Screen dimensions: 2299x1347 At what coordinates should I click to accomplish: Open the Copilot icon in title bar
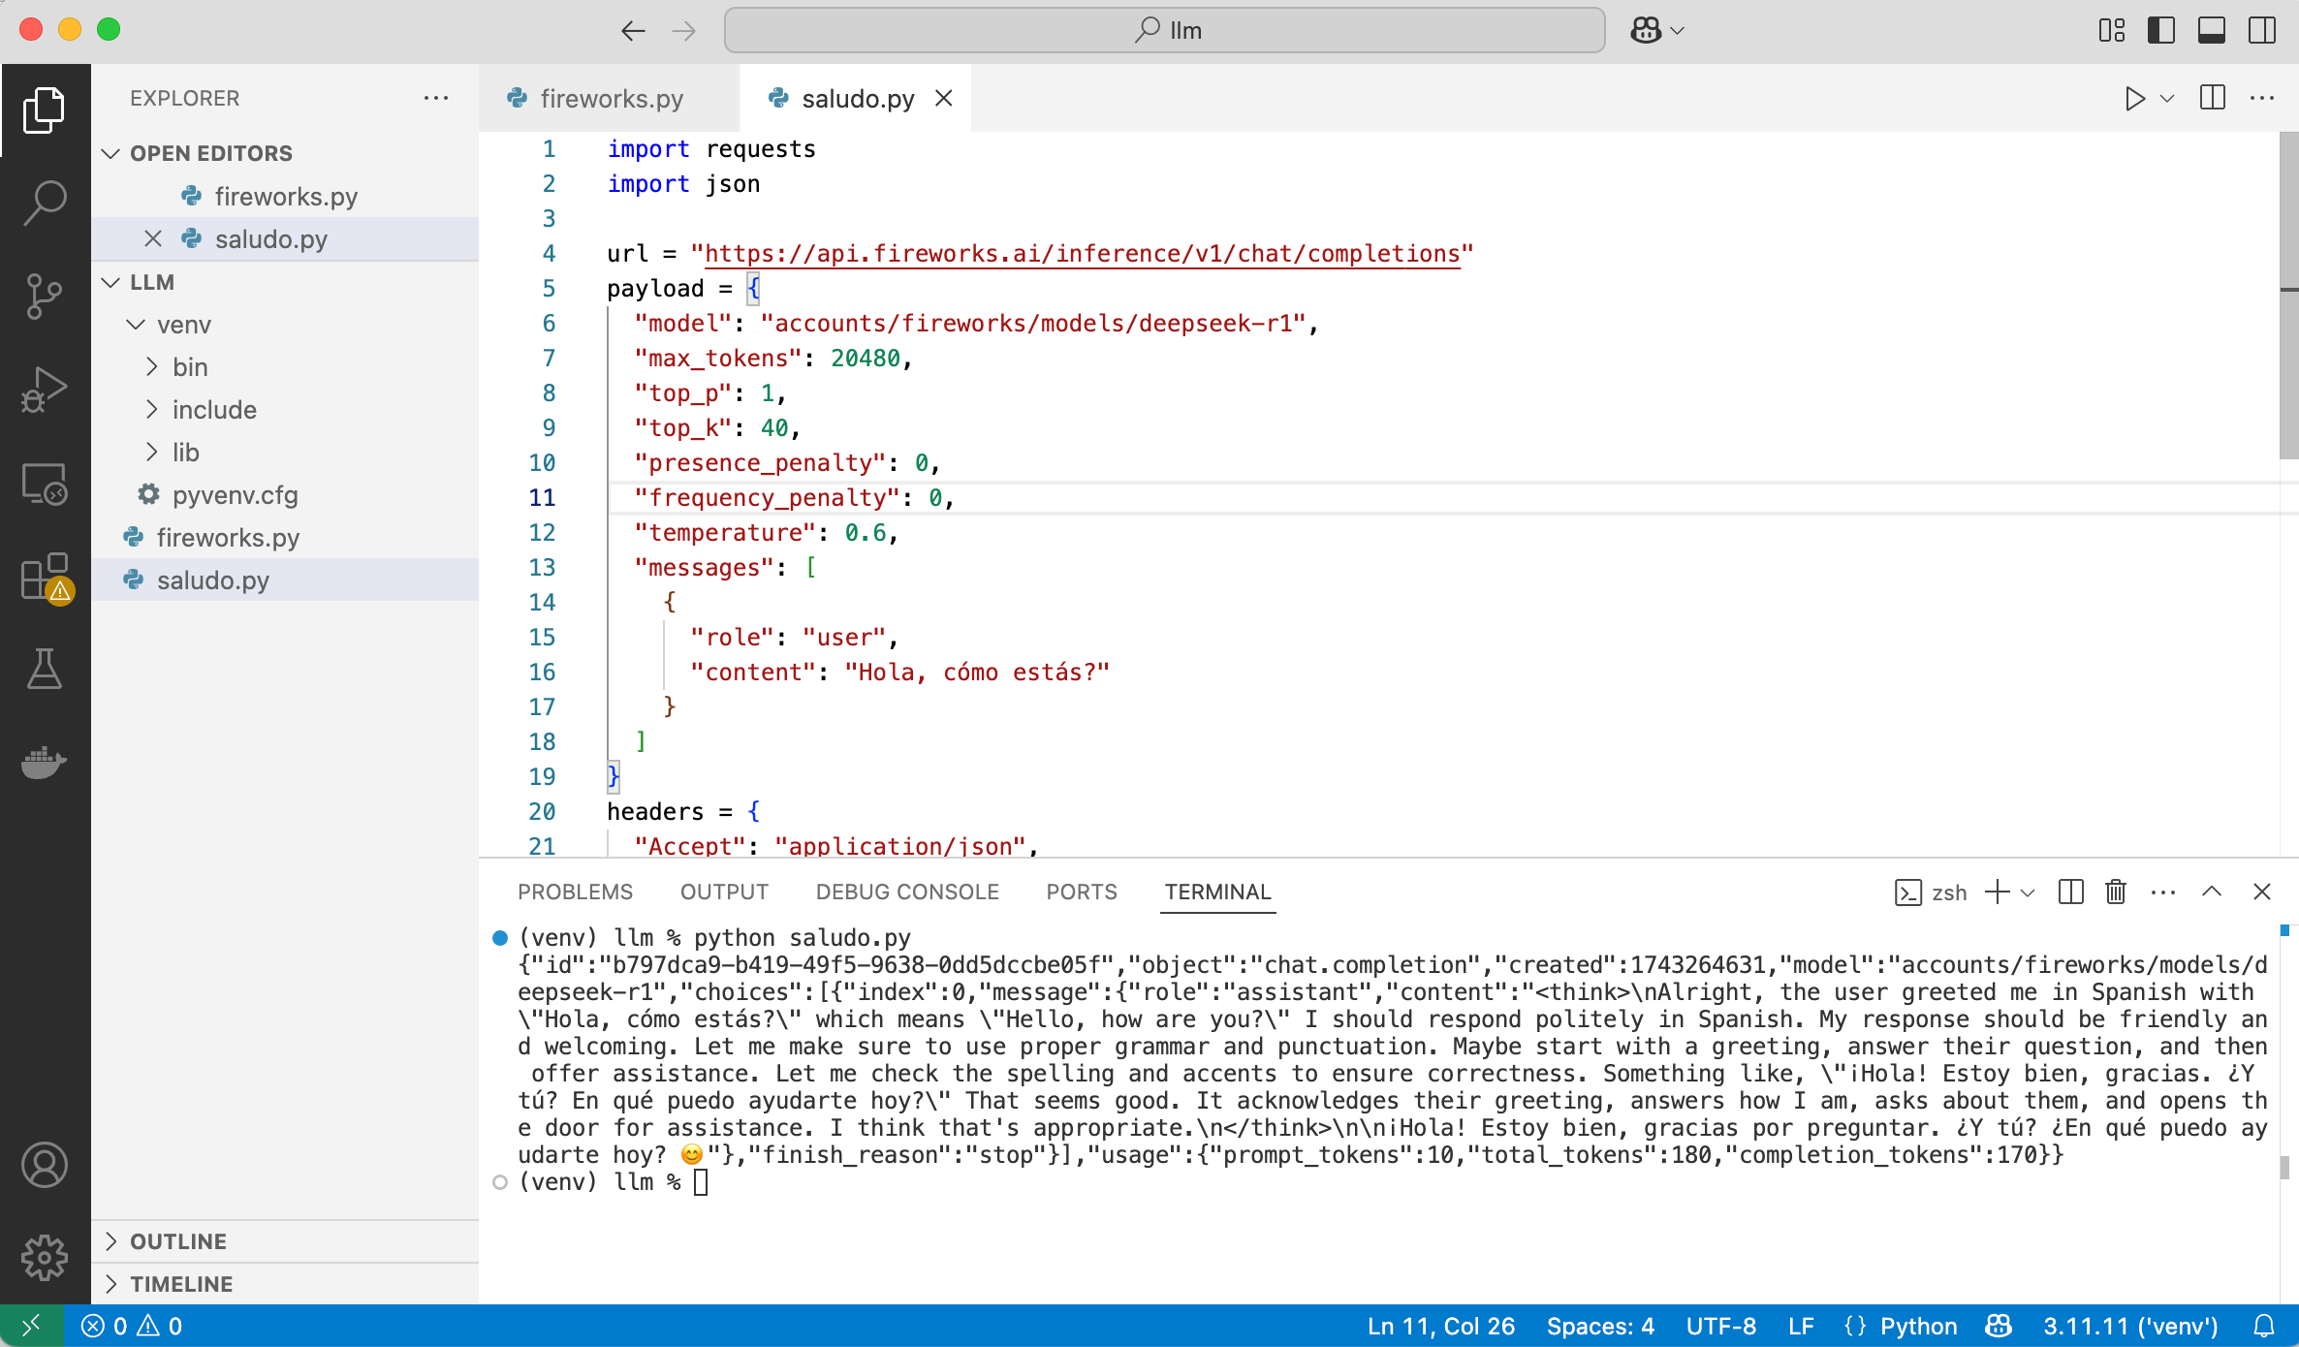tap(1646, 31)
